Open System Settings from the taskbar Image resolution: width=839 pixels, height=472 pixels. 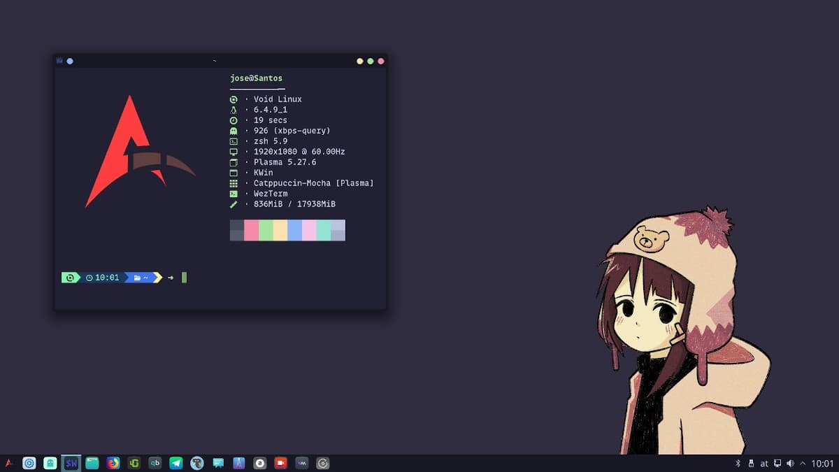pyautogui.click(x=29, y=463)
